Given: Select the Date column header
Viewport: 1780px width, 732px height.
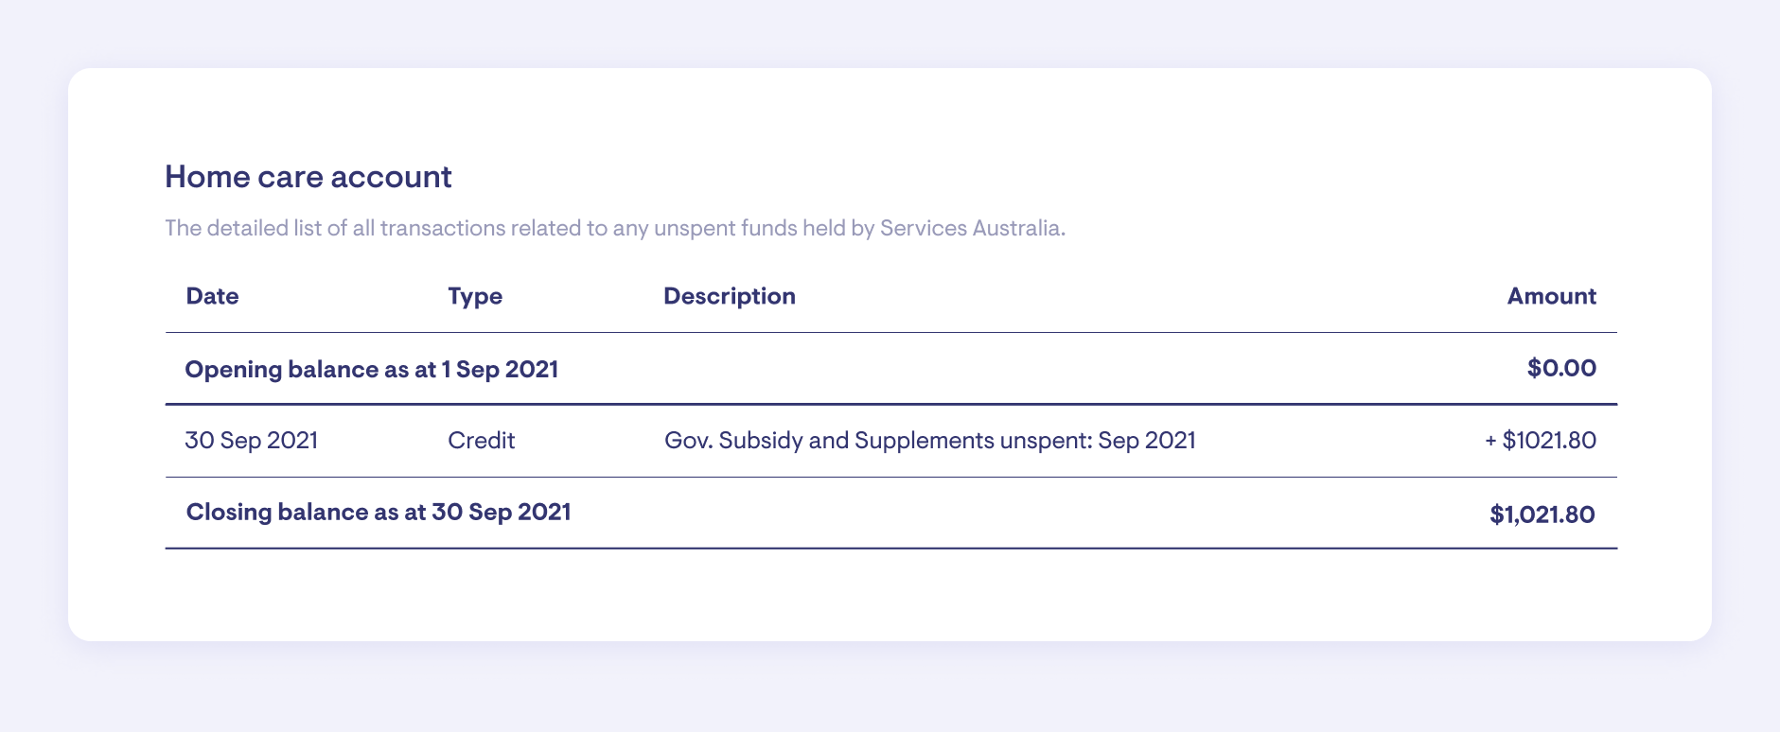Looking at the screenshot, I should [x=212, y=296].
